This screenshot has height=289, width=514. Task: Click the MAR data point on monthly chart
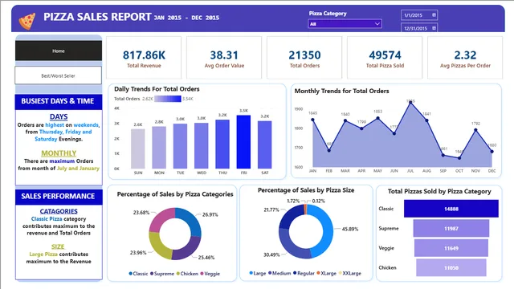pos(345,120)
